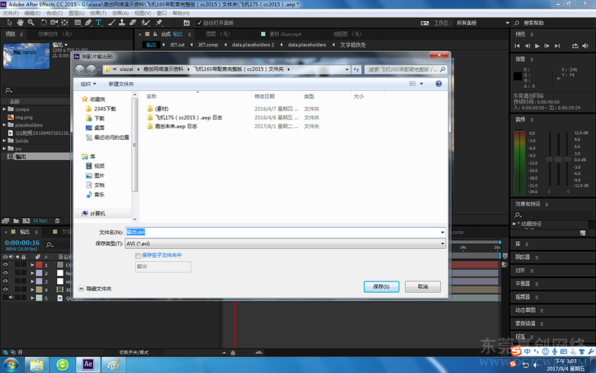Open the view options dropdown arrow
This screenshot has height=373, width=596.
pos(421,83)
